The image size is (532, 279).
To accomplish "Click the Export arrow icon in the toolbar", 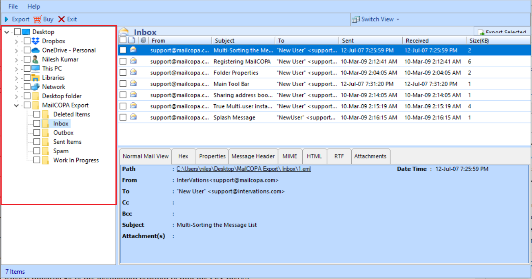I will pos(7,19).
